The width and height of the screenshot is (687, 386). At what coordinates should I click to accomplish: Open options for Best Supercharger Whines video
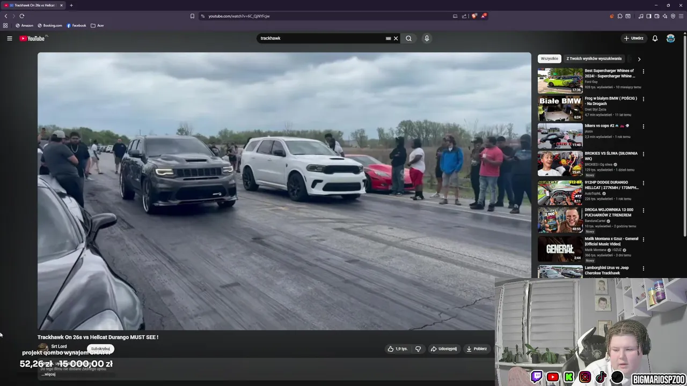[x=643, y=71]
